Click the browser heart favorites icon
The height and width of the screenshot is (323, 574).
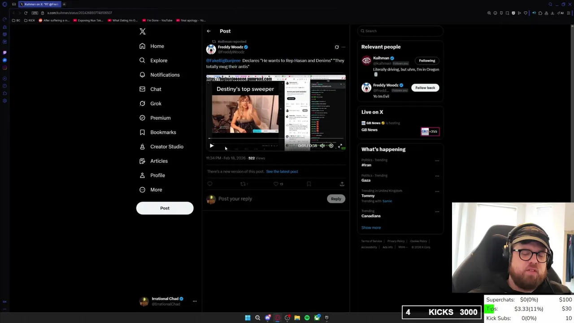pyautogui.click(x=526, y=13)
